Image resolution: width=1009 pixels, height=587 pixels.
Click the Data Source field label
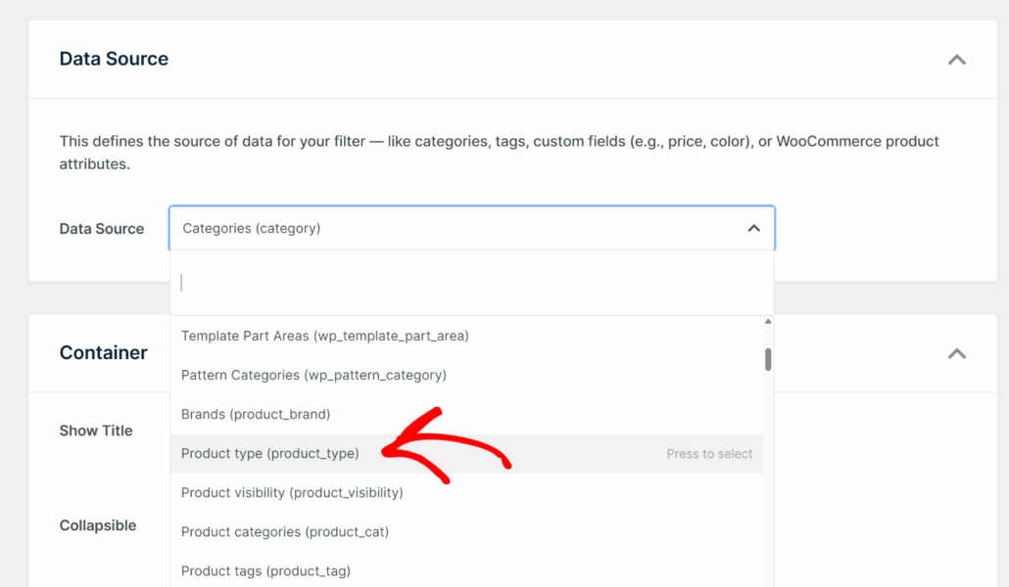point(102,228)
